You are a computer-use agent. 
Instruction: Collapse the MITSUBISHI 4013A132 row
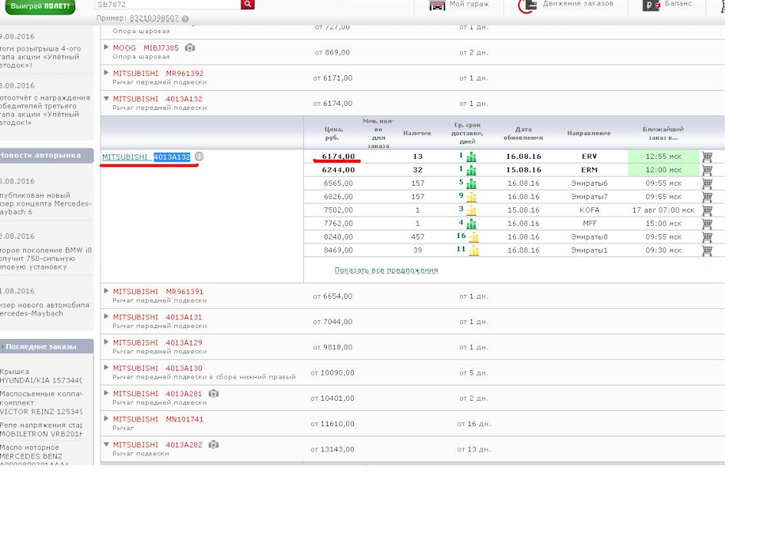click(x=106, y=98)
